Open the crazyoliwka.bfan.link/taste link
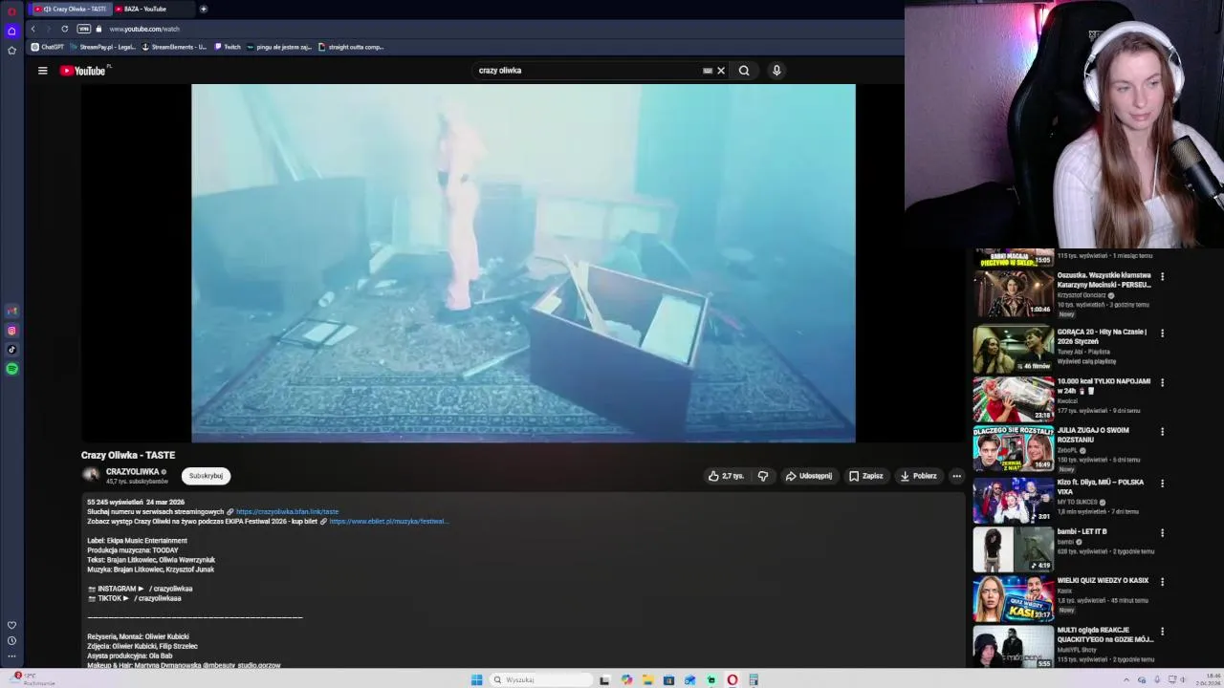 click(287, 512)
